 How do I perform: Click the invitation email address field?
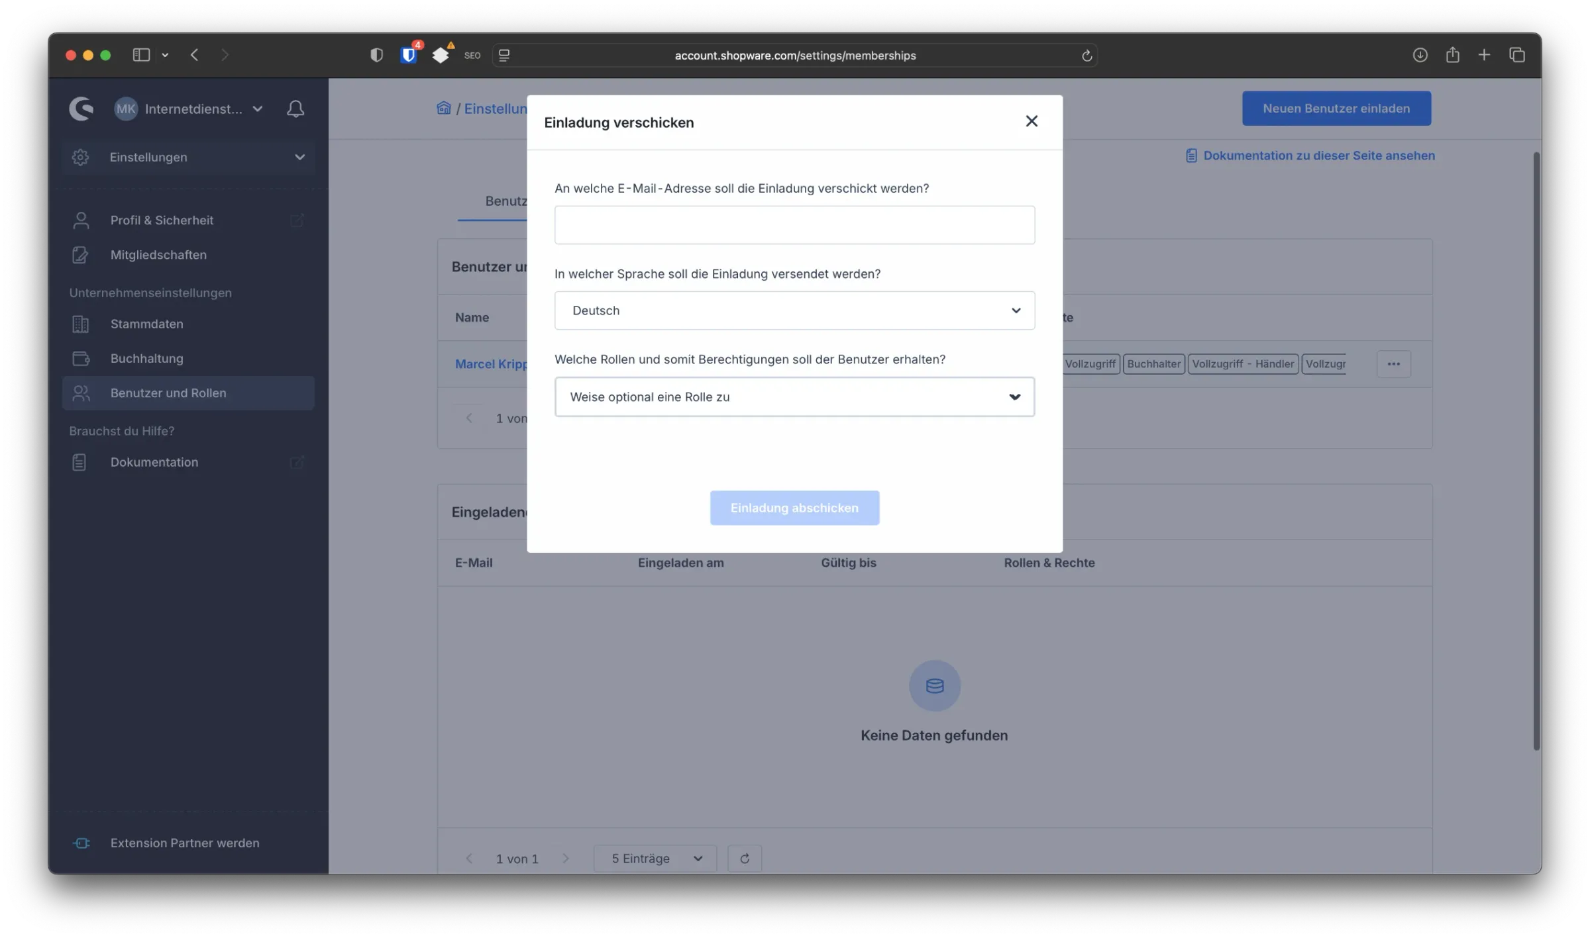pos(794,225)
